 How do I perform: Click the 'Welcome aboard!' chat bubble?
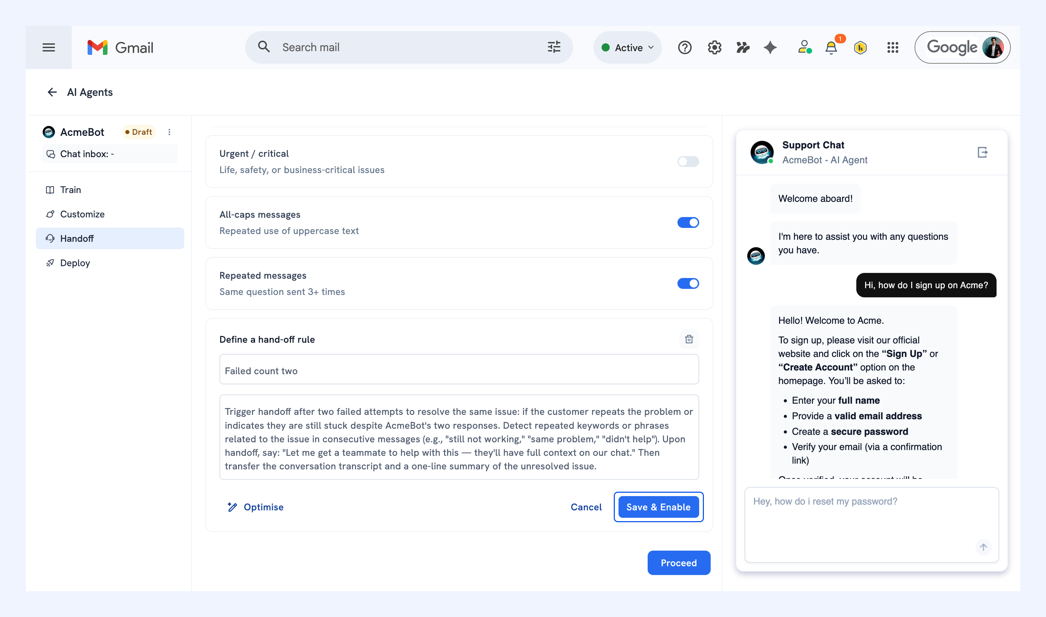815,198
